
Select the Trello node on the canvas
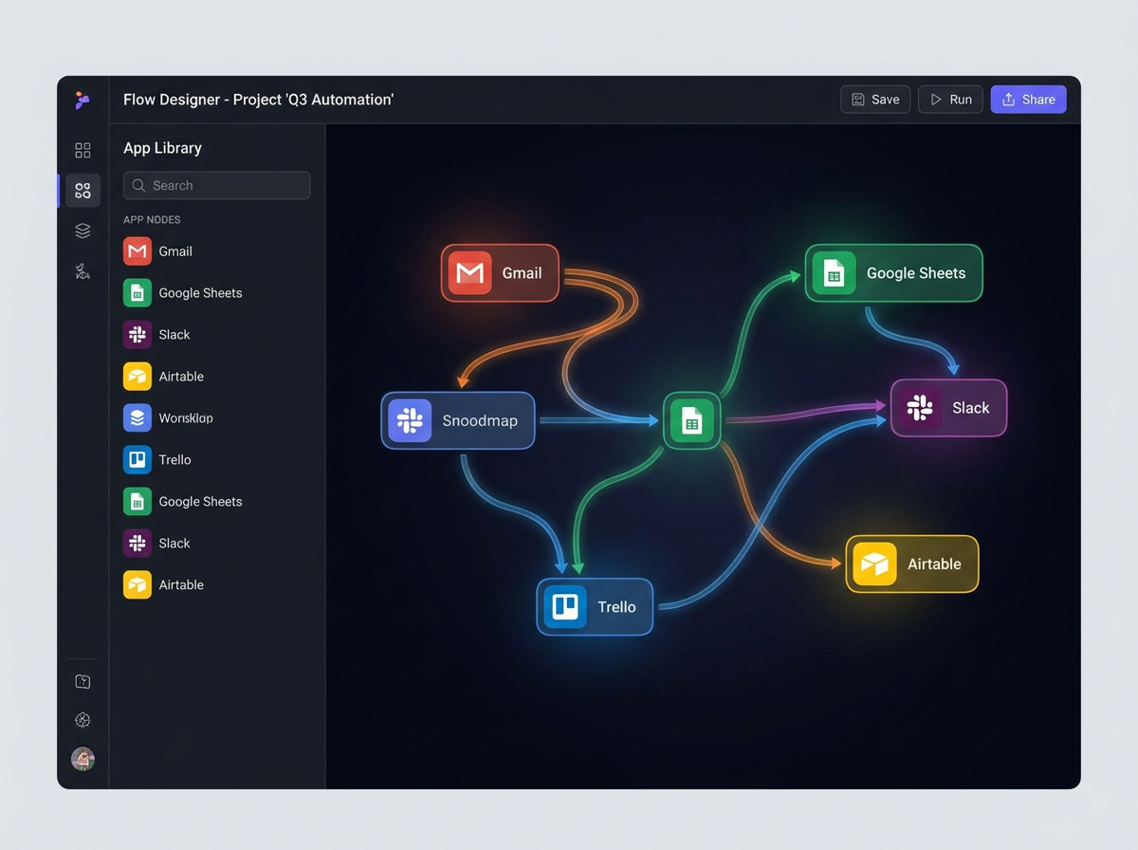(595, 606)
